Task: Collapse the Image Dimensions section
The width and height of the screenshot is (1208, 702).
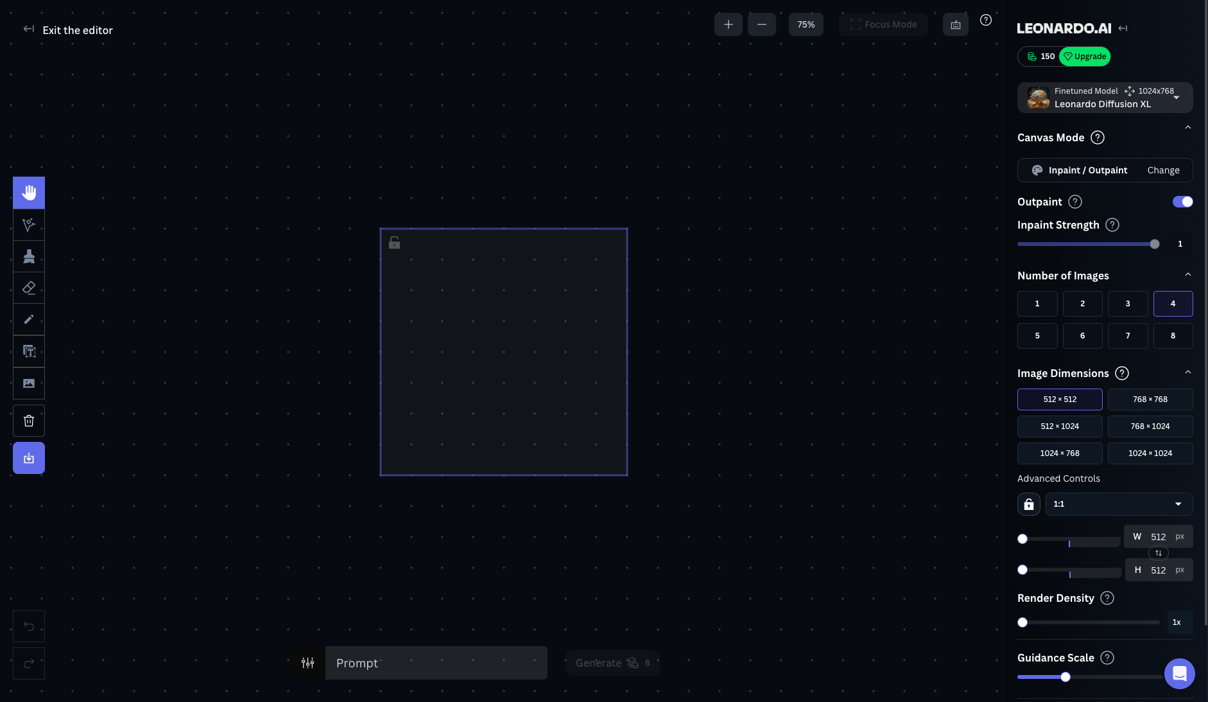Action: point(1188,372)
